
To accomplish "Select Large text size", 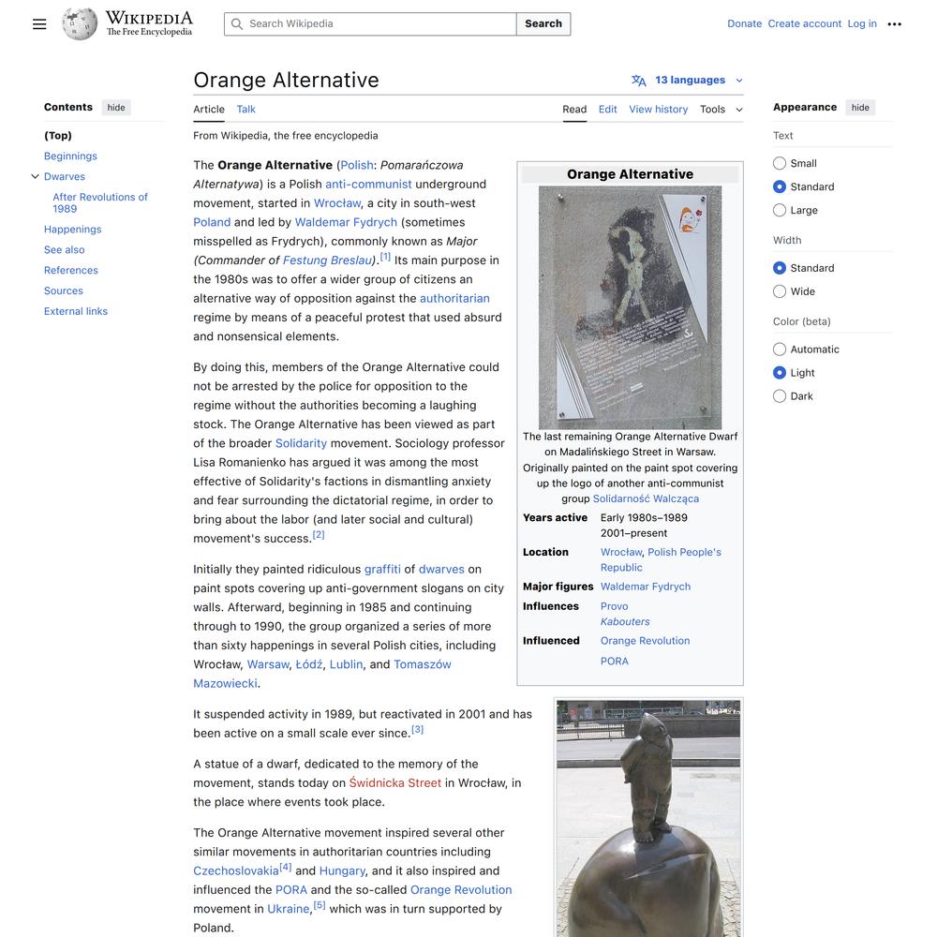I will [780, 210].
